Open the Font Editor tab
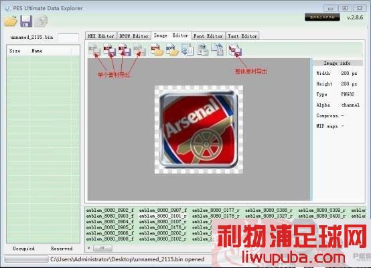Screen dimensions: 371x268 [208, 36]
